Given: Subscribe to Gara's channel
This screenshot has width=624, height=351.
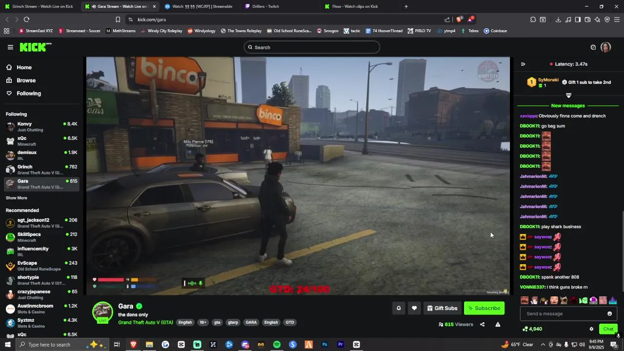Looking at the screenshot, I should click(x=484, y=308).
